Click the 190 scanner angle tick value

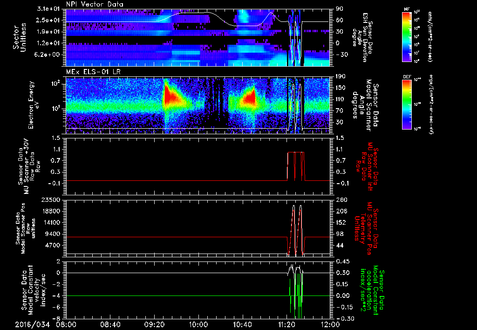click(x=341, y=76)
